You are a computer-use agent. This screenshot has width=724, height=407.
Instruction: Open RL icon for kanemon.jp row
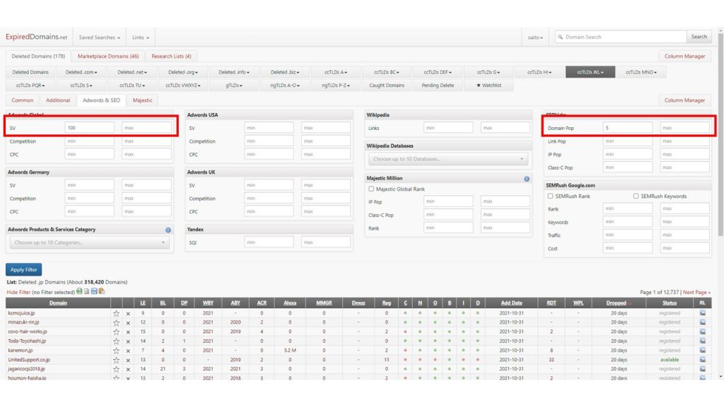tap(702, 350)
